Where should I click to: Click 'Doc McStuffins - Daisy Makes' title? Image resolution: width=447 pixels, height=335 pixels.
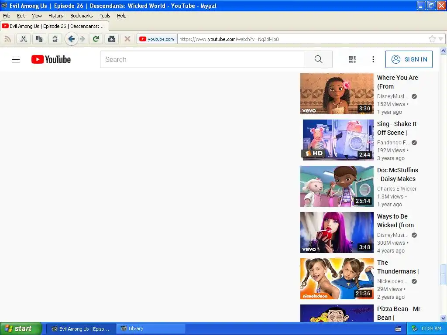397,174
